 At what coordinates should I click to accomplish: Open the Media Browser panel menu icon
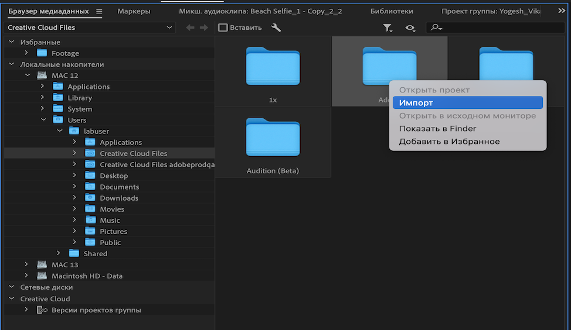click(99, 12)
